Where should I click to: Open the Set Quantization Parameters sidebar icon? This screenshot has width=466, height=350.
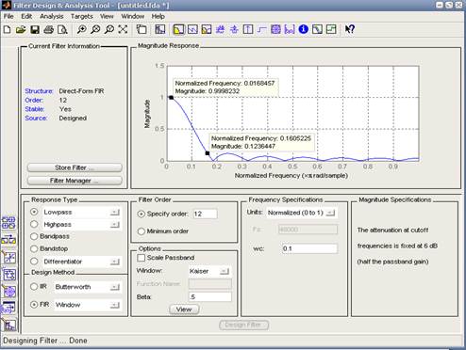8,257
